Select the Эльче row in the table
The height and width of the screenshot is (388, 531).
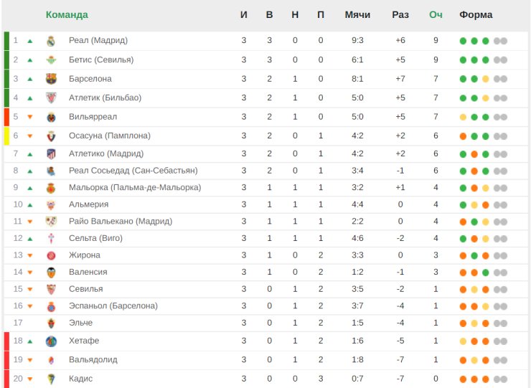[x=265, y=323]
